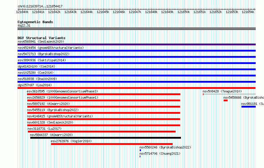Open esv2763976 (Vogler2010) label
This screenshot has width=264, height=168.
point(71,141)
